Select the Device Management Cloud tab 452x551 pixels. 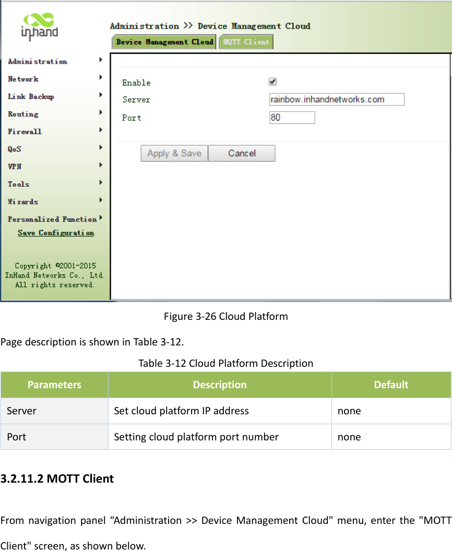163,42
